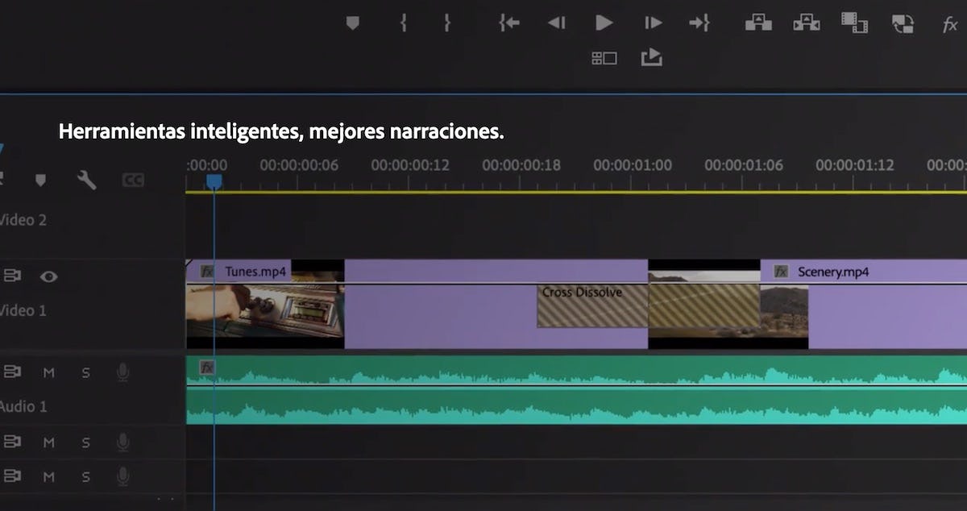The image size is (967, 511).
Task: Open timeline display settings wrench
Action: tap(86, 181)
